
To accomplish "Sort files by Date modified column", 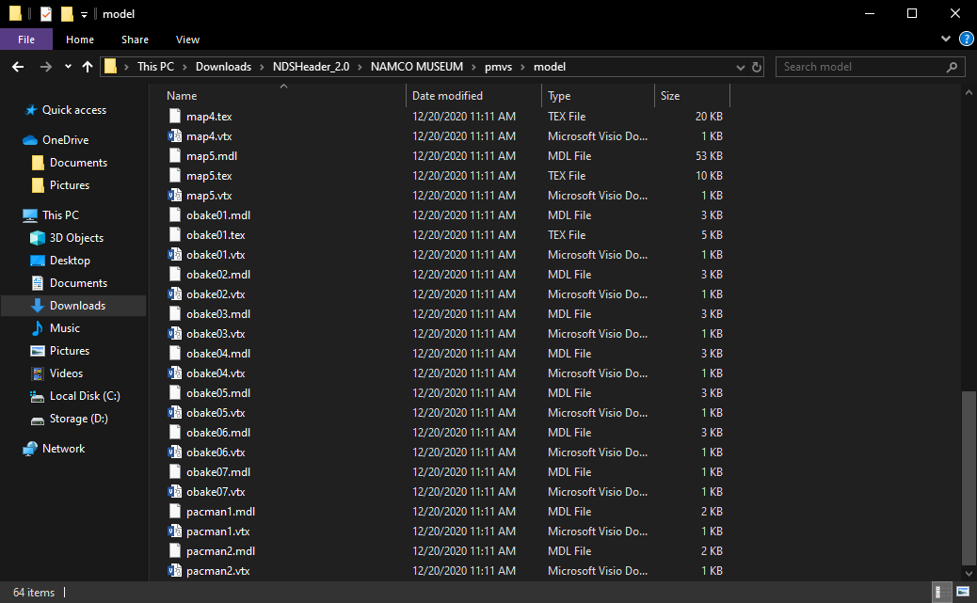I will (x=447, y=96).
